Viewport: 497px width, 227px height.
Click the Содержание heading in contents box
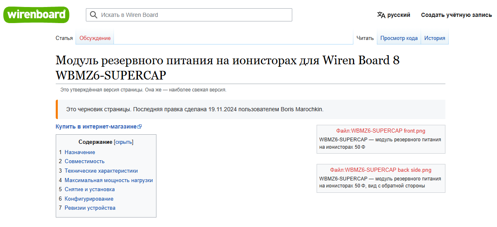(x=95, y=142)
